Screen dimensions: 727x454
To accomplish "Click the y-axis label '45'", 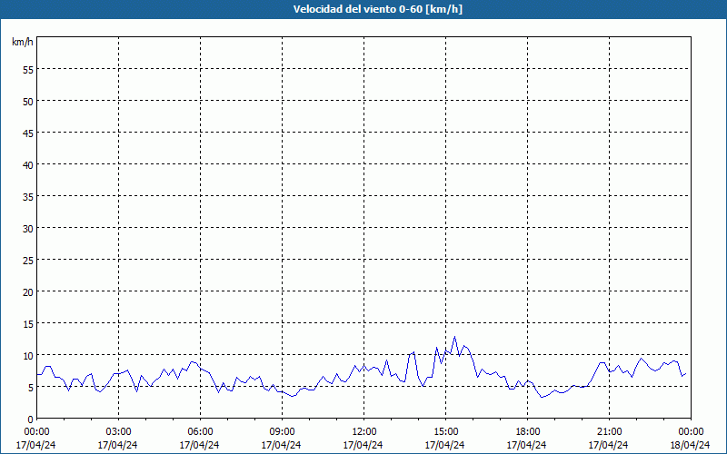I will [x=28, y=133].
